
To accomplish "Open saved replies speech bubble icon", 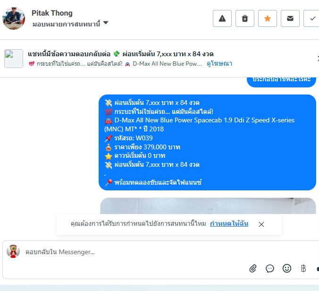I will 270,268.
